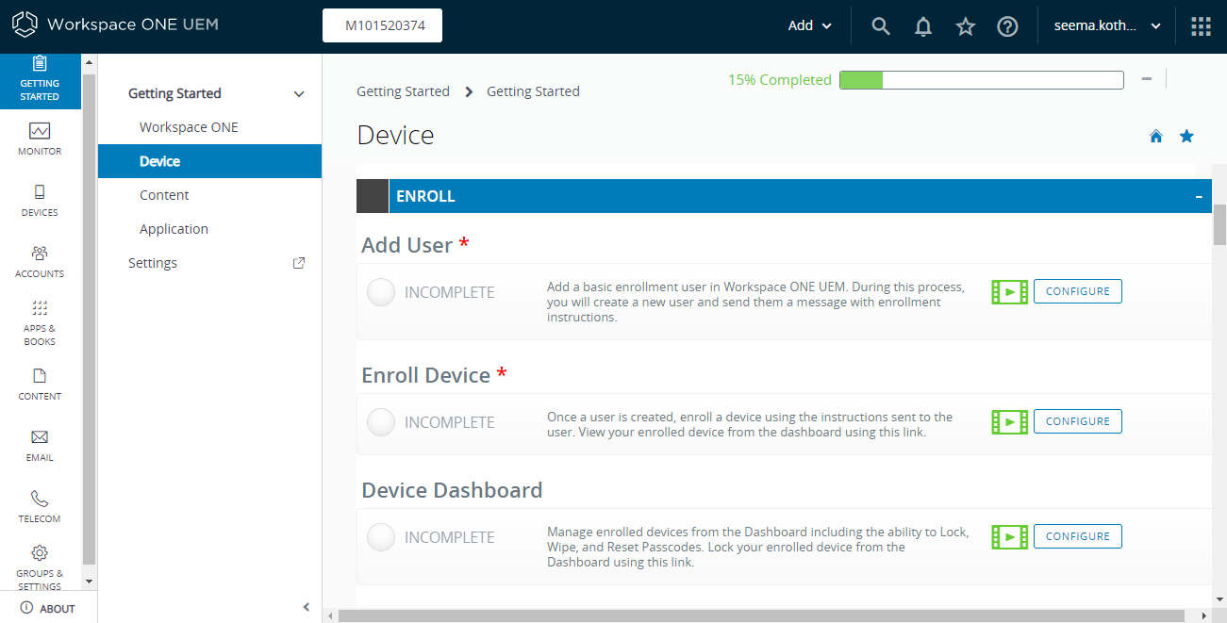This screenshot has height=623, width=1227.
Task: Open the Devices section icon
Action: [40, 192]
